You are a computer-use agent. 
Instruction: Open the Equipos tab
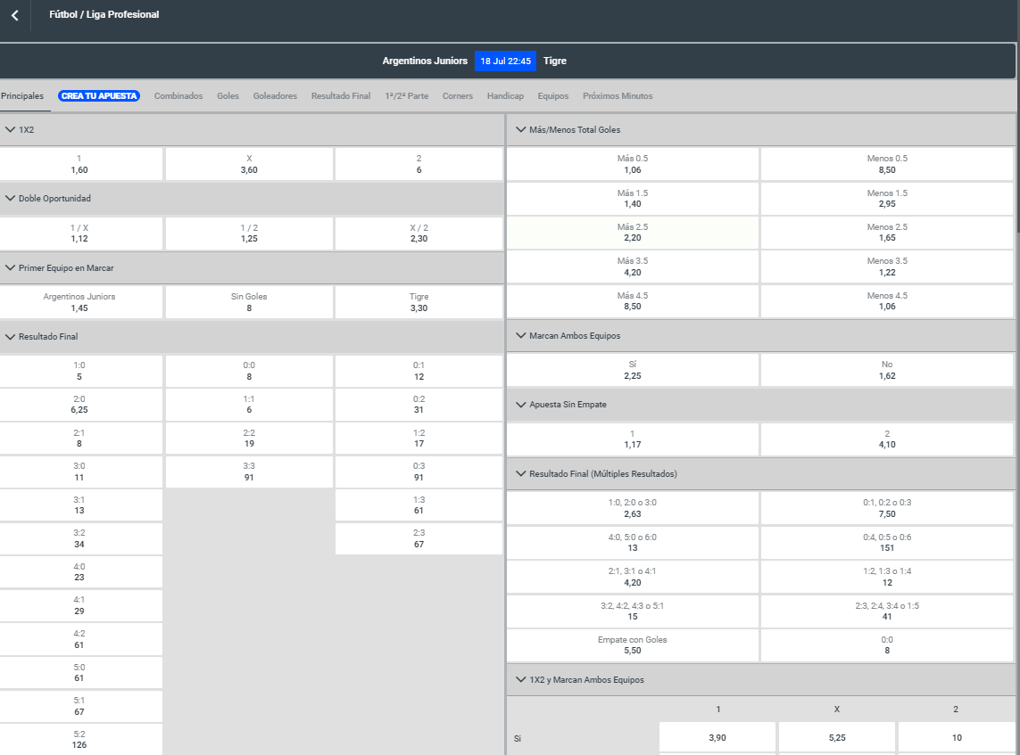[x=553, y=96]
